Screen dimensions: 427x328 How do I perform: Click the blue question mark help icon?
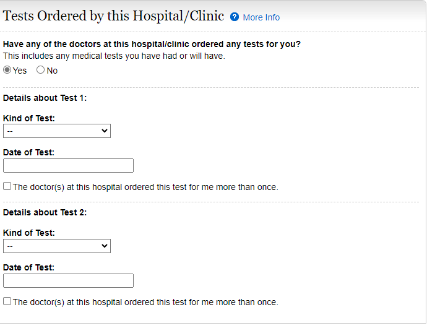[235, 17]
